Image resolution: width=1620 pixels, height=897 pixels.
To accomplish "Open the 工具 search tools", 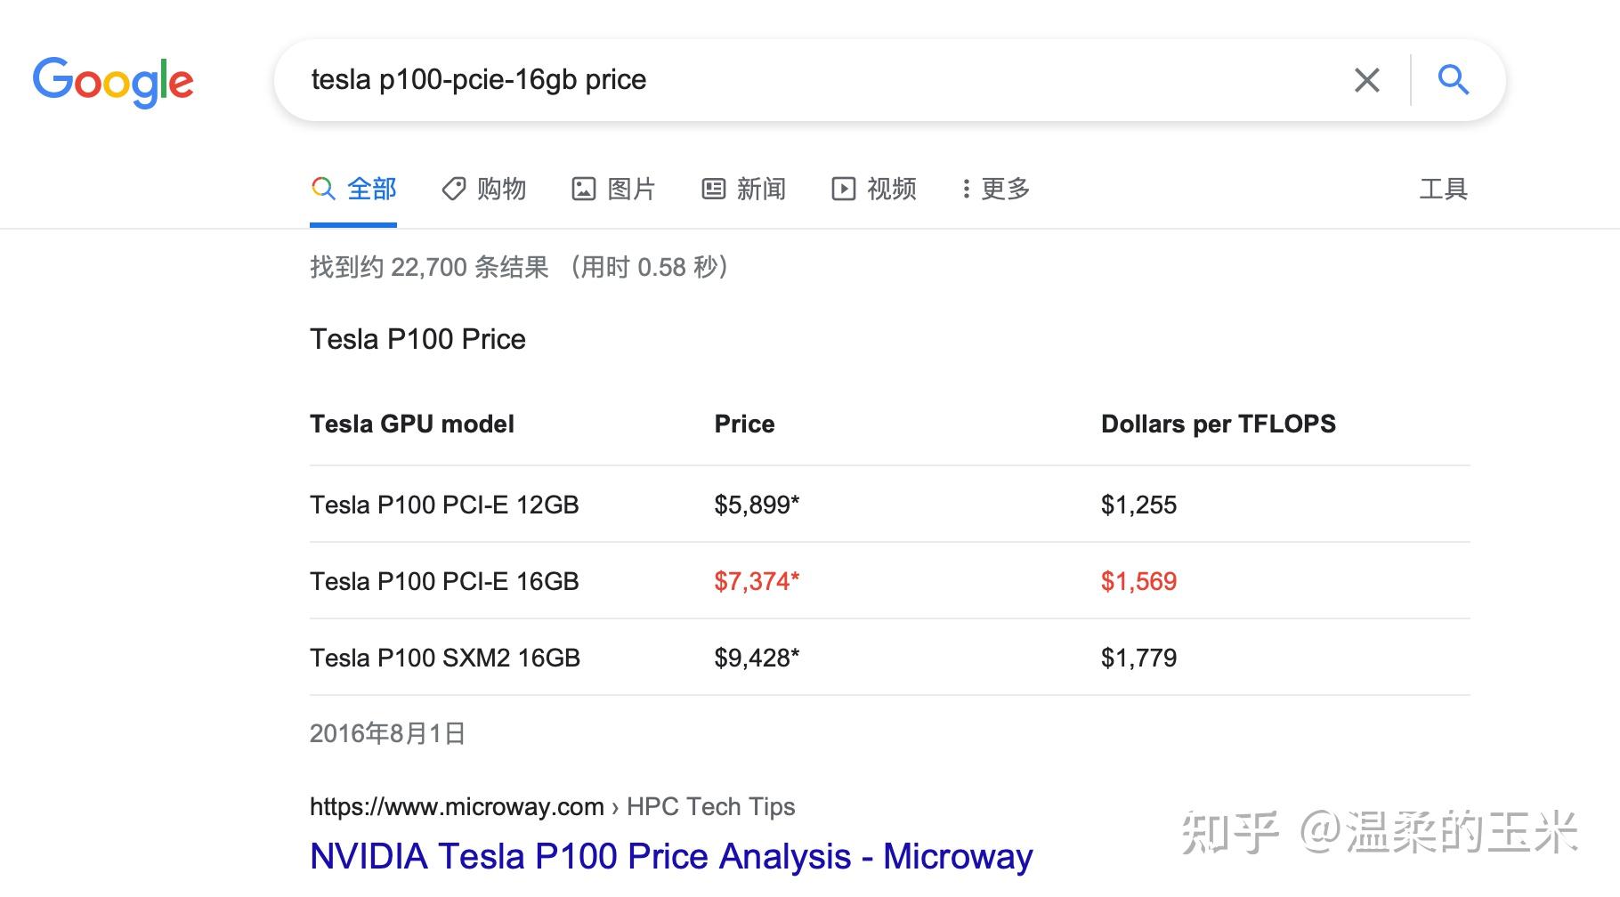I will pos(1443,189).
